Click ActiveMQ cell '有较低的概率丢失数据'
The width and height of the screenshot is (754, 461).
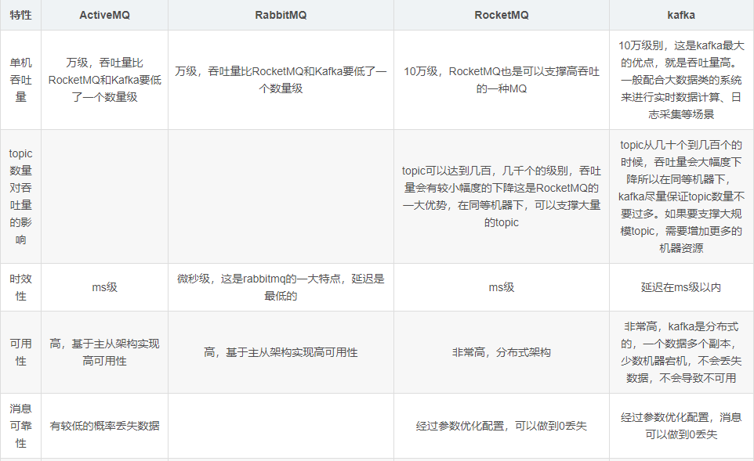click(104, 426)
